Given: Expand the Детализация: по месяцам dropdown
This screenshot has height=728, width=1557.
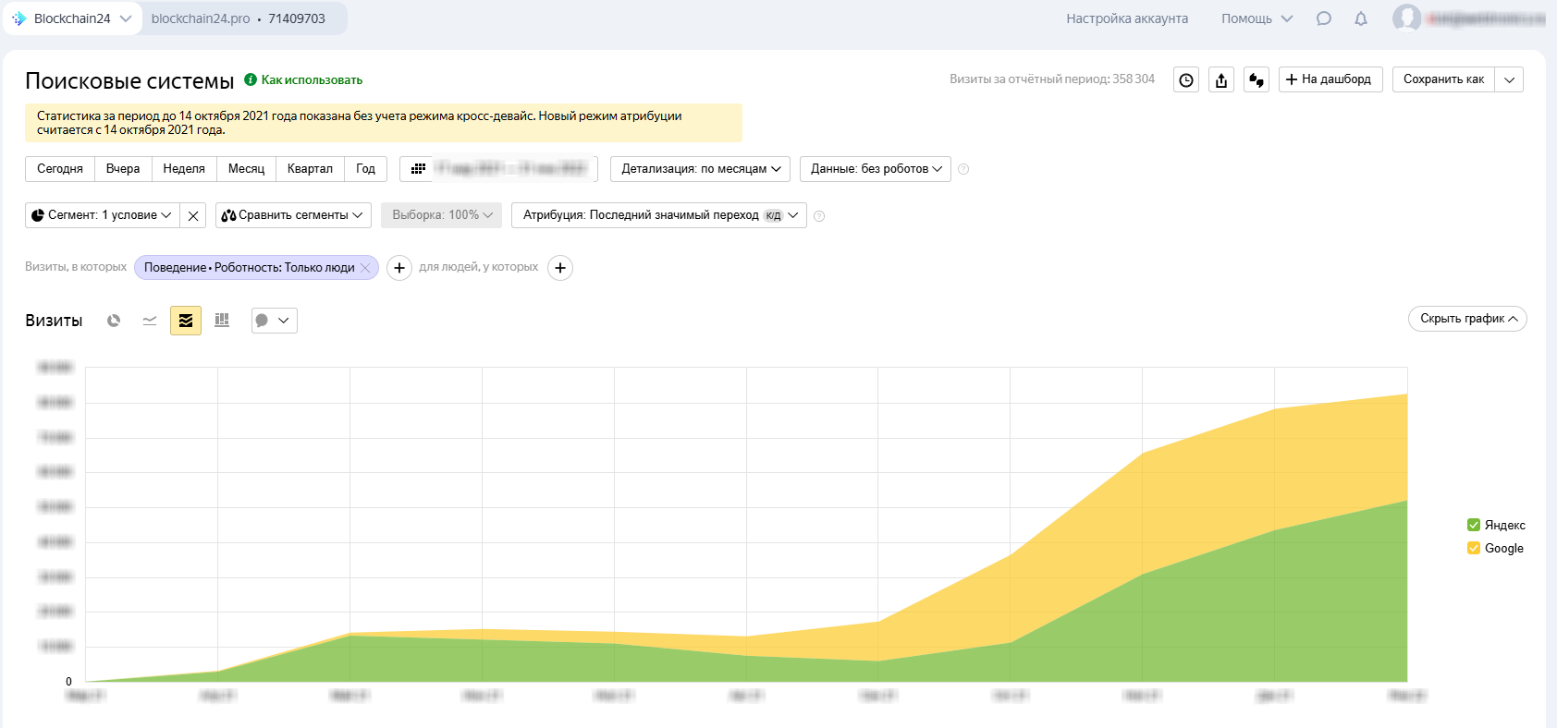Looking at the screenshot, I should coord(700,169).
